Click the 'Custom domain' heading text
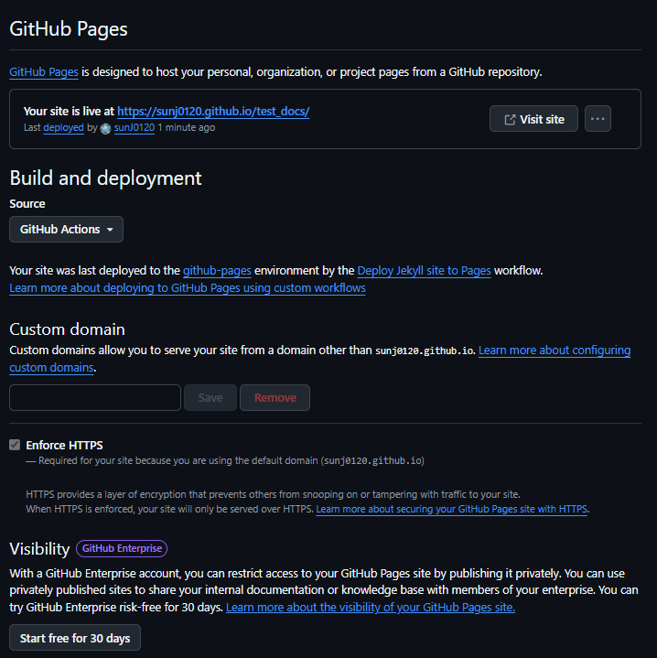This screenshot has height=658, width=657. [x=67, y=329]
